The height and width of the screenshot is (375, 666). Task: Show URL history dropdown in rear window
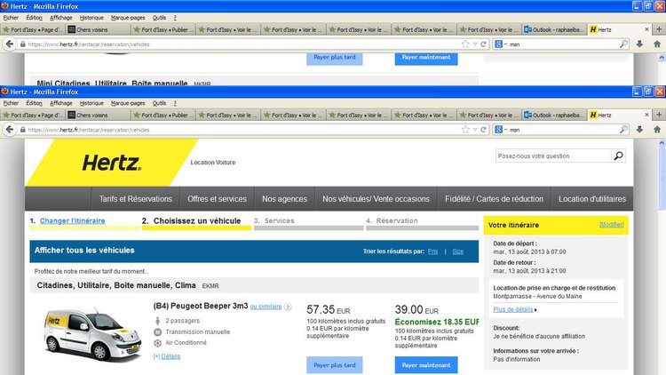(475, 44)
